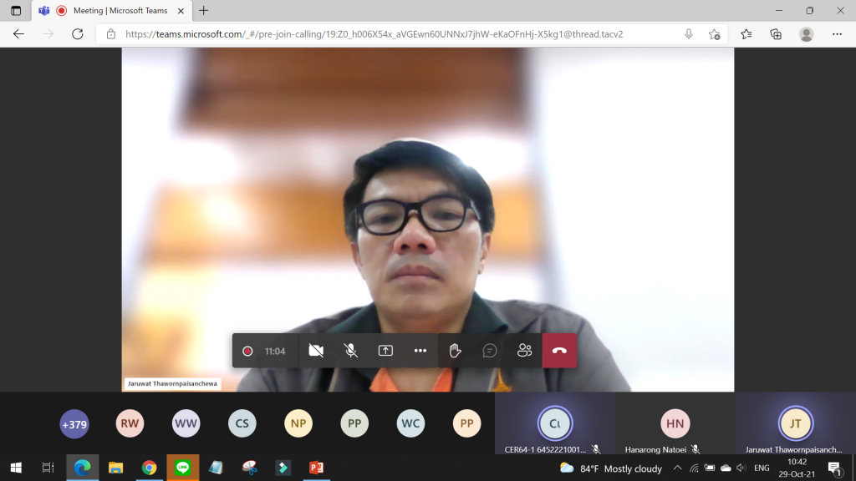The height and width of the screenshot is (481, 856).
Task: Open Edge Settings and more menu
Action: 837,34
